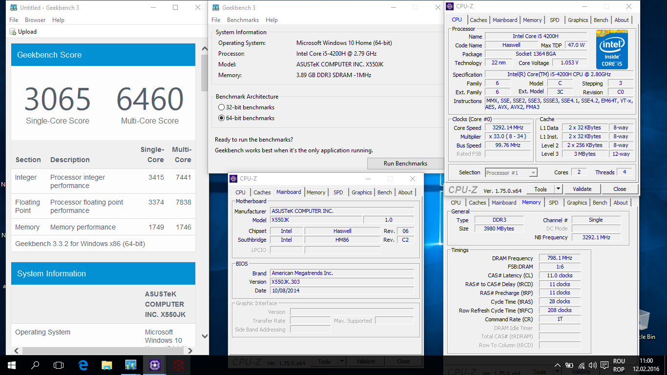Image resolution: width=667 pixels, height=375 pixels.
Task: Click Tools button in CPU-Z CPU window
Action: (x=541, y=189)
